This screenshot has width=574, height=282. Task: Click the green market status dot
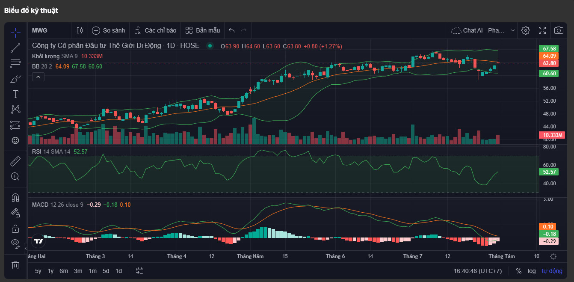pyautogui.click(x=210, y=46)
